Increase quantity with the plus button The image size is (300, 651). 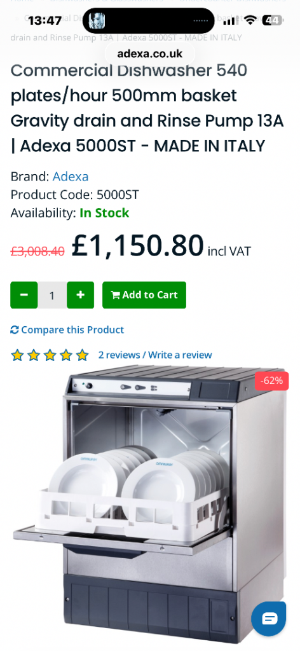point(81,295)
